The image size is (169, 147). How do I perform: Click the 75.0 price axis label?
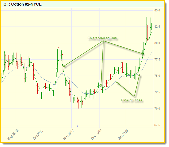157,76
